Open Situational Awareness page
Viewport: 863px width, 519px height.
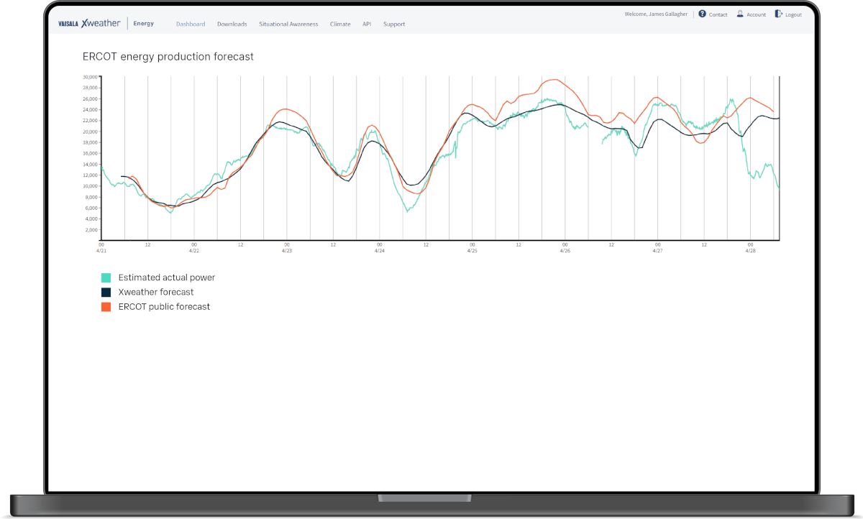pyautogui.click(x=288, y=24)
